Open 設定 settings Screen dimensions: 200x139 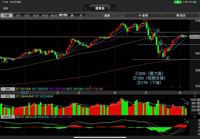(x=181, y=16)
